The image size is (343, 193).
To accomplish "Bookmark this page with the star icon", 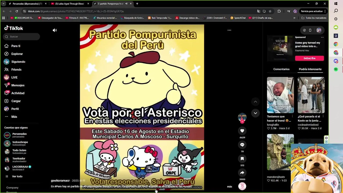I will (270, 11).
